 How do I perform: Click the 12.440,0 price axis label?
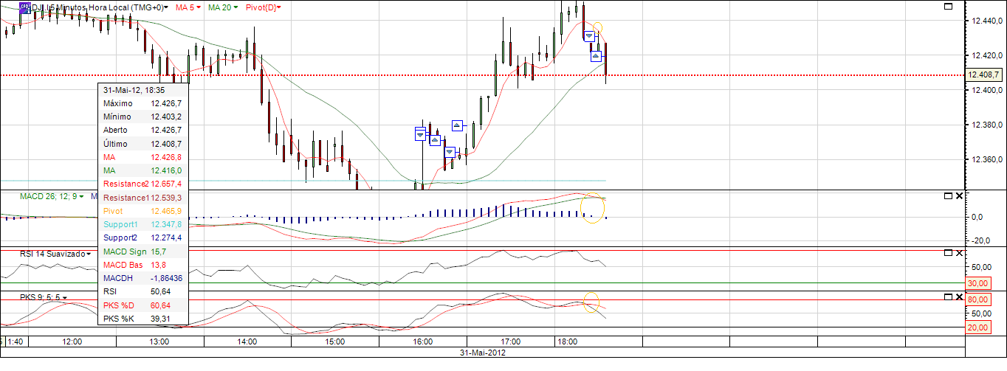pyautogui.click(x=987, y=20)
